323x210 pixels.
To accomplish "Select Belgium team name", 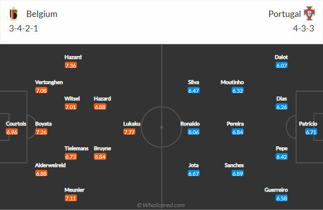I will click(x=42, y=14).
